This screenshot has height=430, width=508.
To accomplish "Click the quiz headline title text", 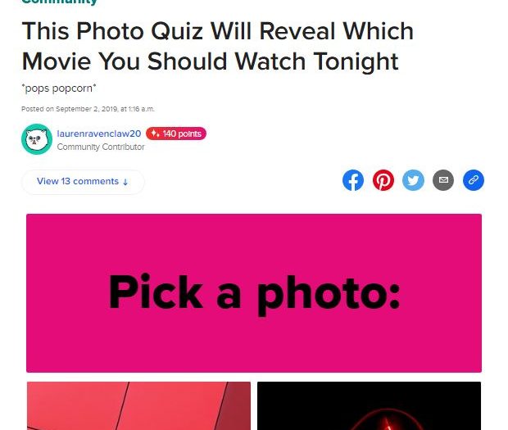I will point(218,47).
